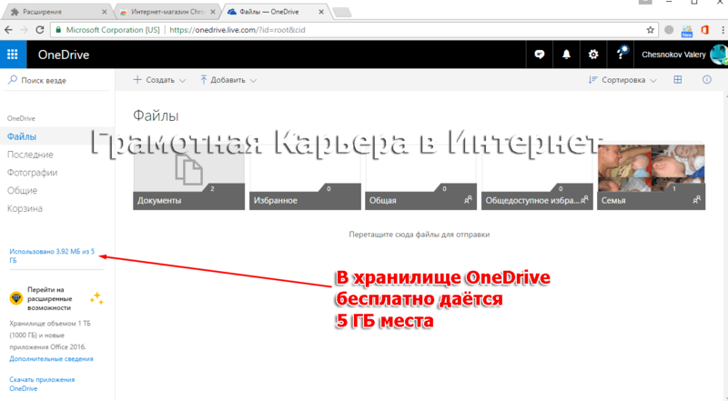Click the address bar URL
The image size is (728, 401).
pos(238,30)
